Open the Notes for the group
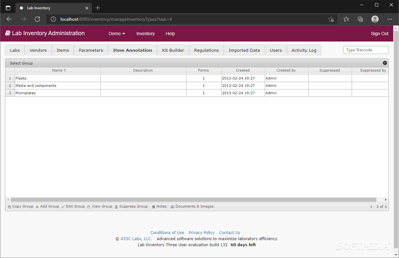 tap(159, 206)
